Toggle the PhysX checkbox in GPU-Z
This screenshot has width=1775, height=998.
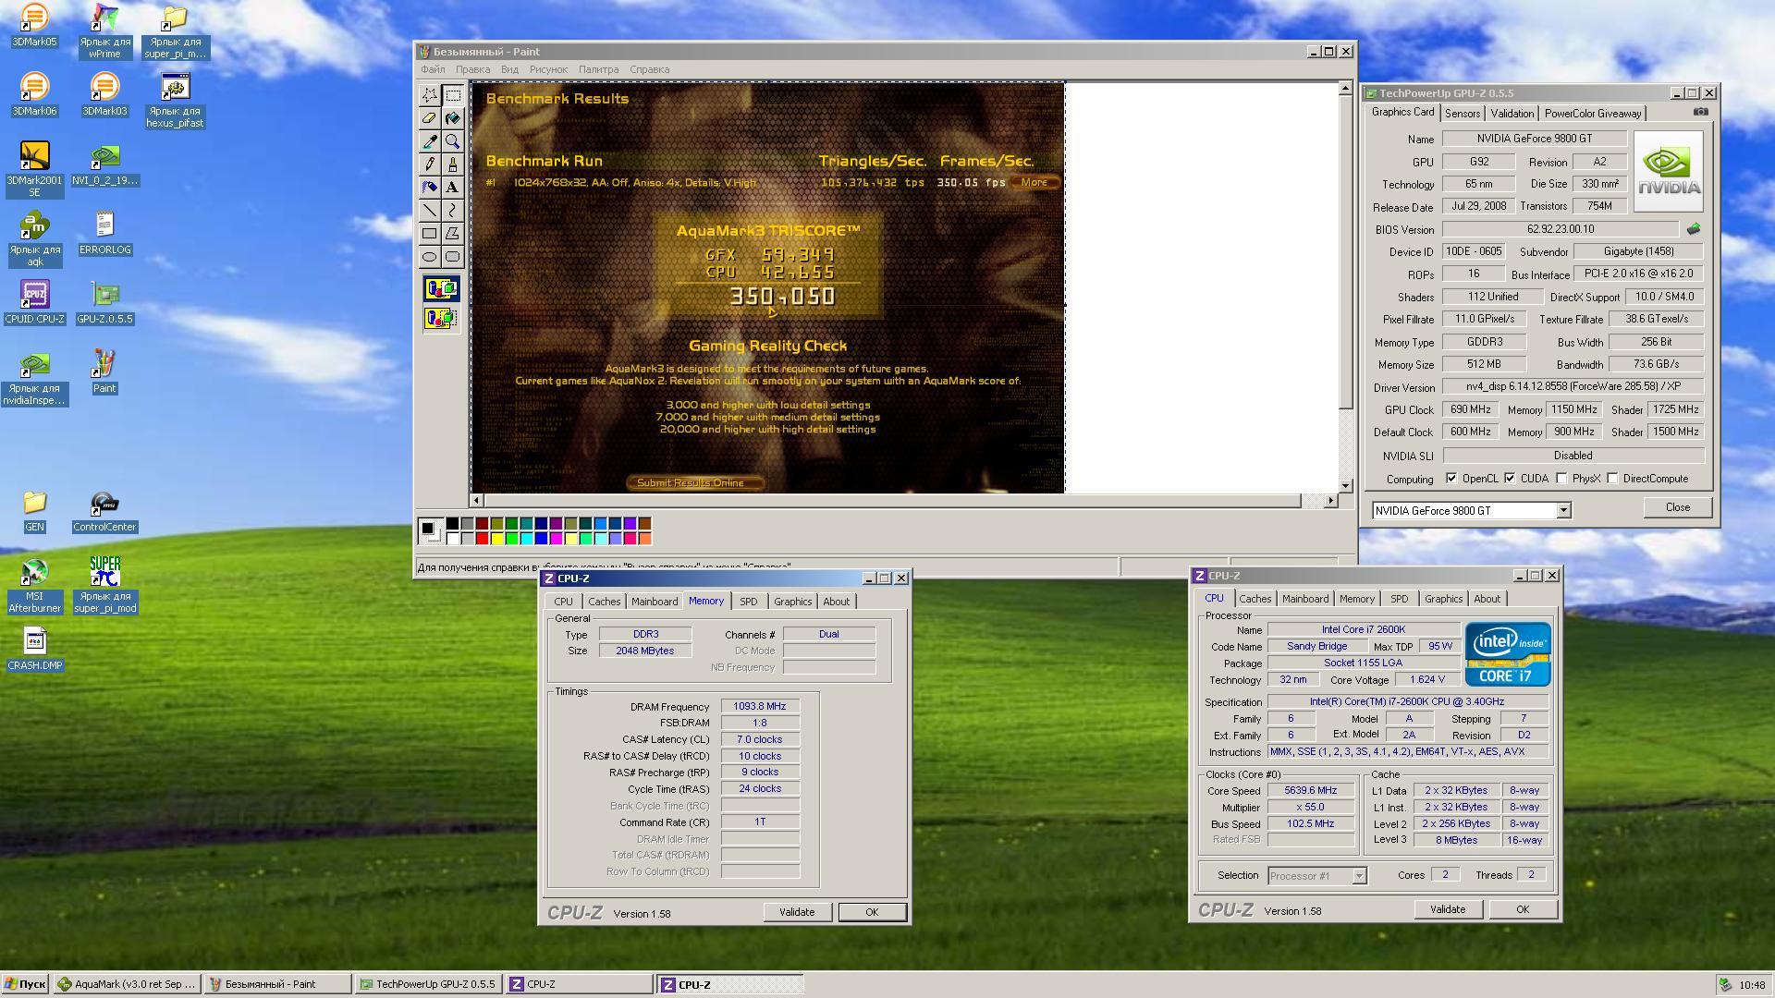point(1561,479)
